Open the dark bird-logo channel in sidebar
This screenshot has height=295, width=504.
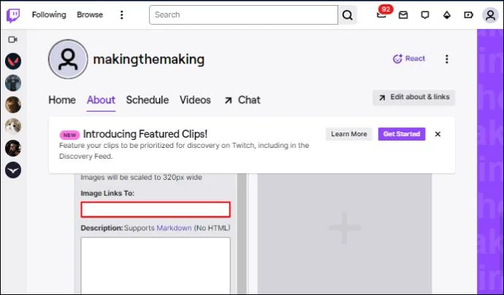13,170
